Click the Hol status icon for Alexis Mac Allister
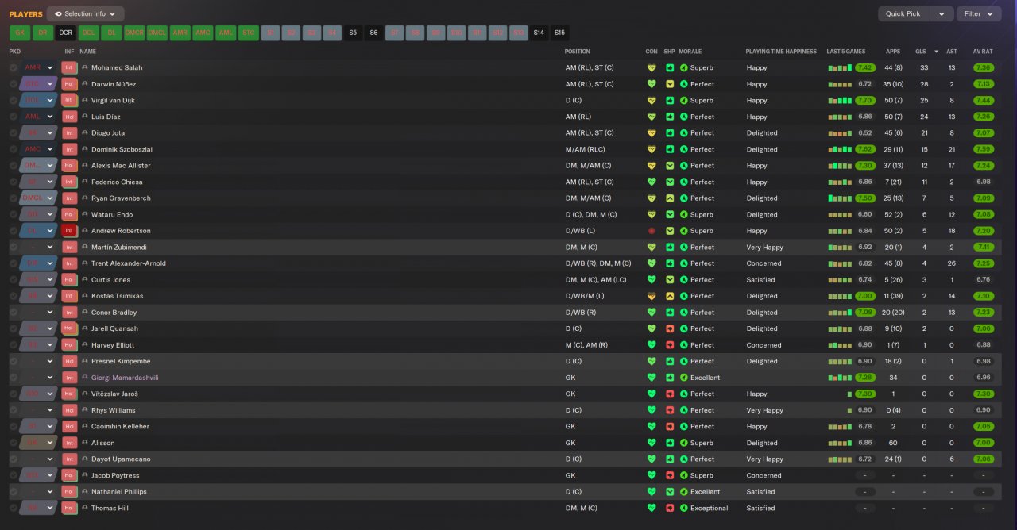Screen dimensions: 1017x530 point(69,166)
